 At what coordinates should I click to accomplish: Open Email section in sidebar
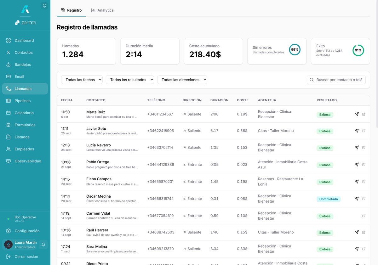tap(25, 76)
